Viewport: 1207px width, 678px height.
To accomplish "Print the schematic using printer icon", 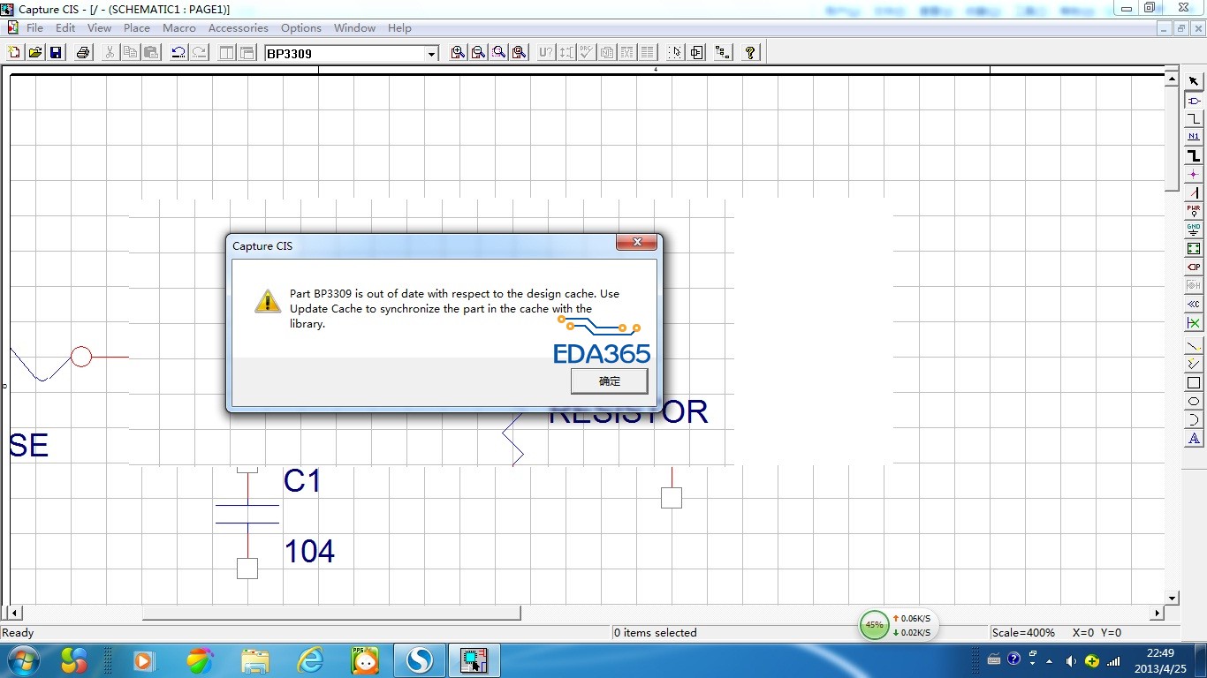I will pyautogui.click(x=83, y=53).
